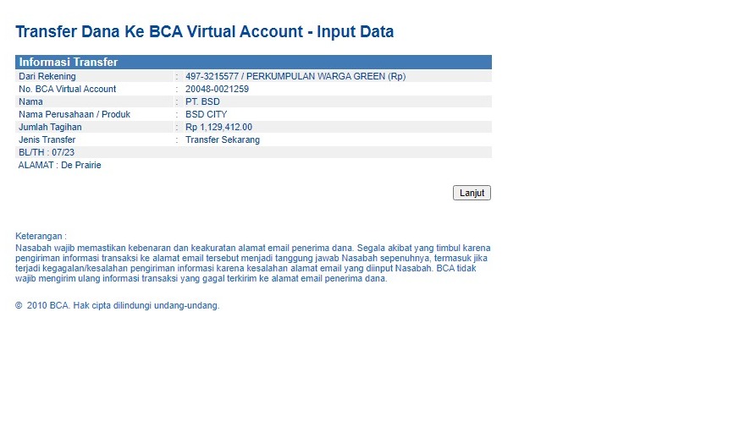Click the Jenis Transfer label
Screen dimensions: 734x421
coord(47,139)
